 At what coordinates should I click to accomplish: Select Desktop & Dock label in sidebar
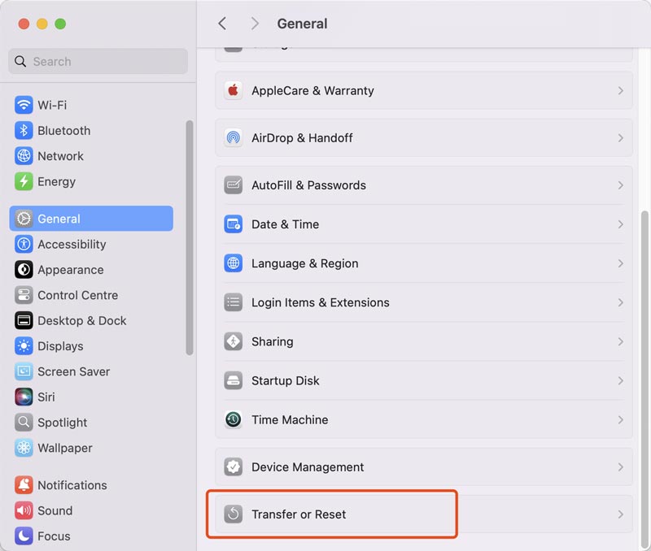(82, 320)
